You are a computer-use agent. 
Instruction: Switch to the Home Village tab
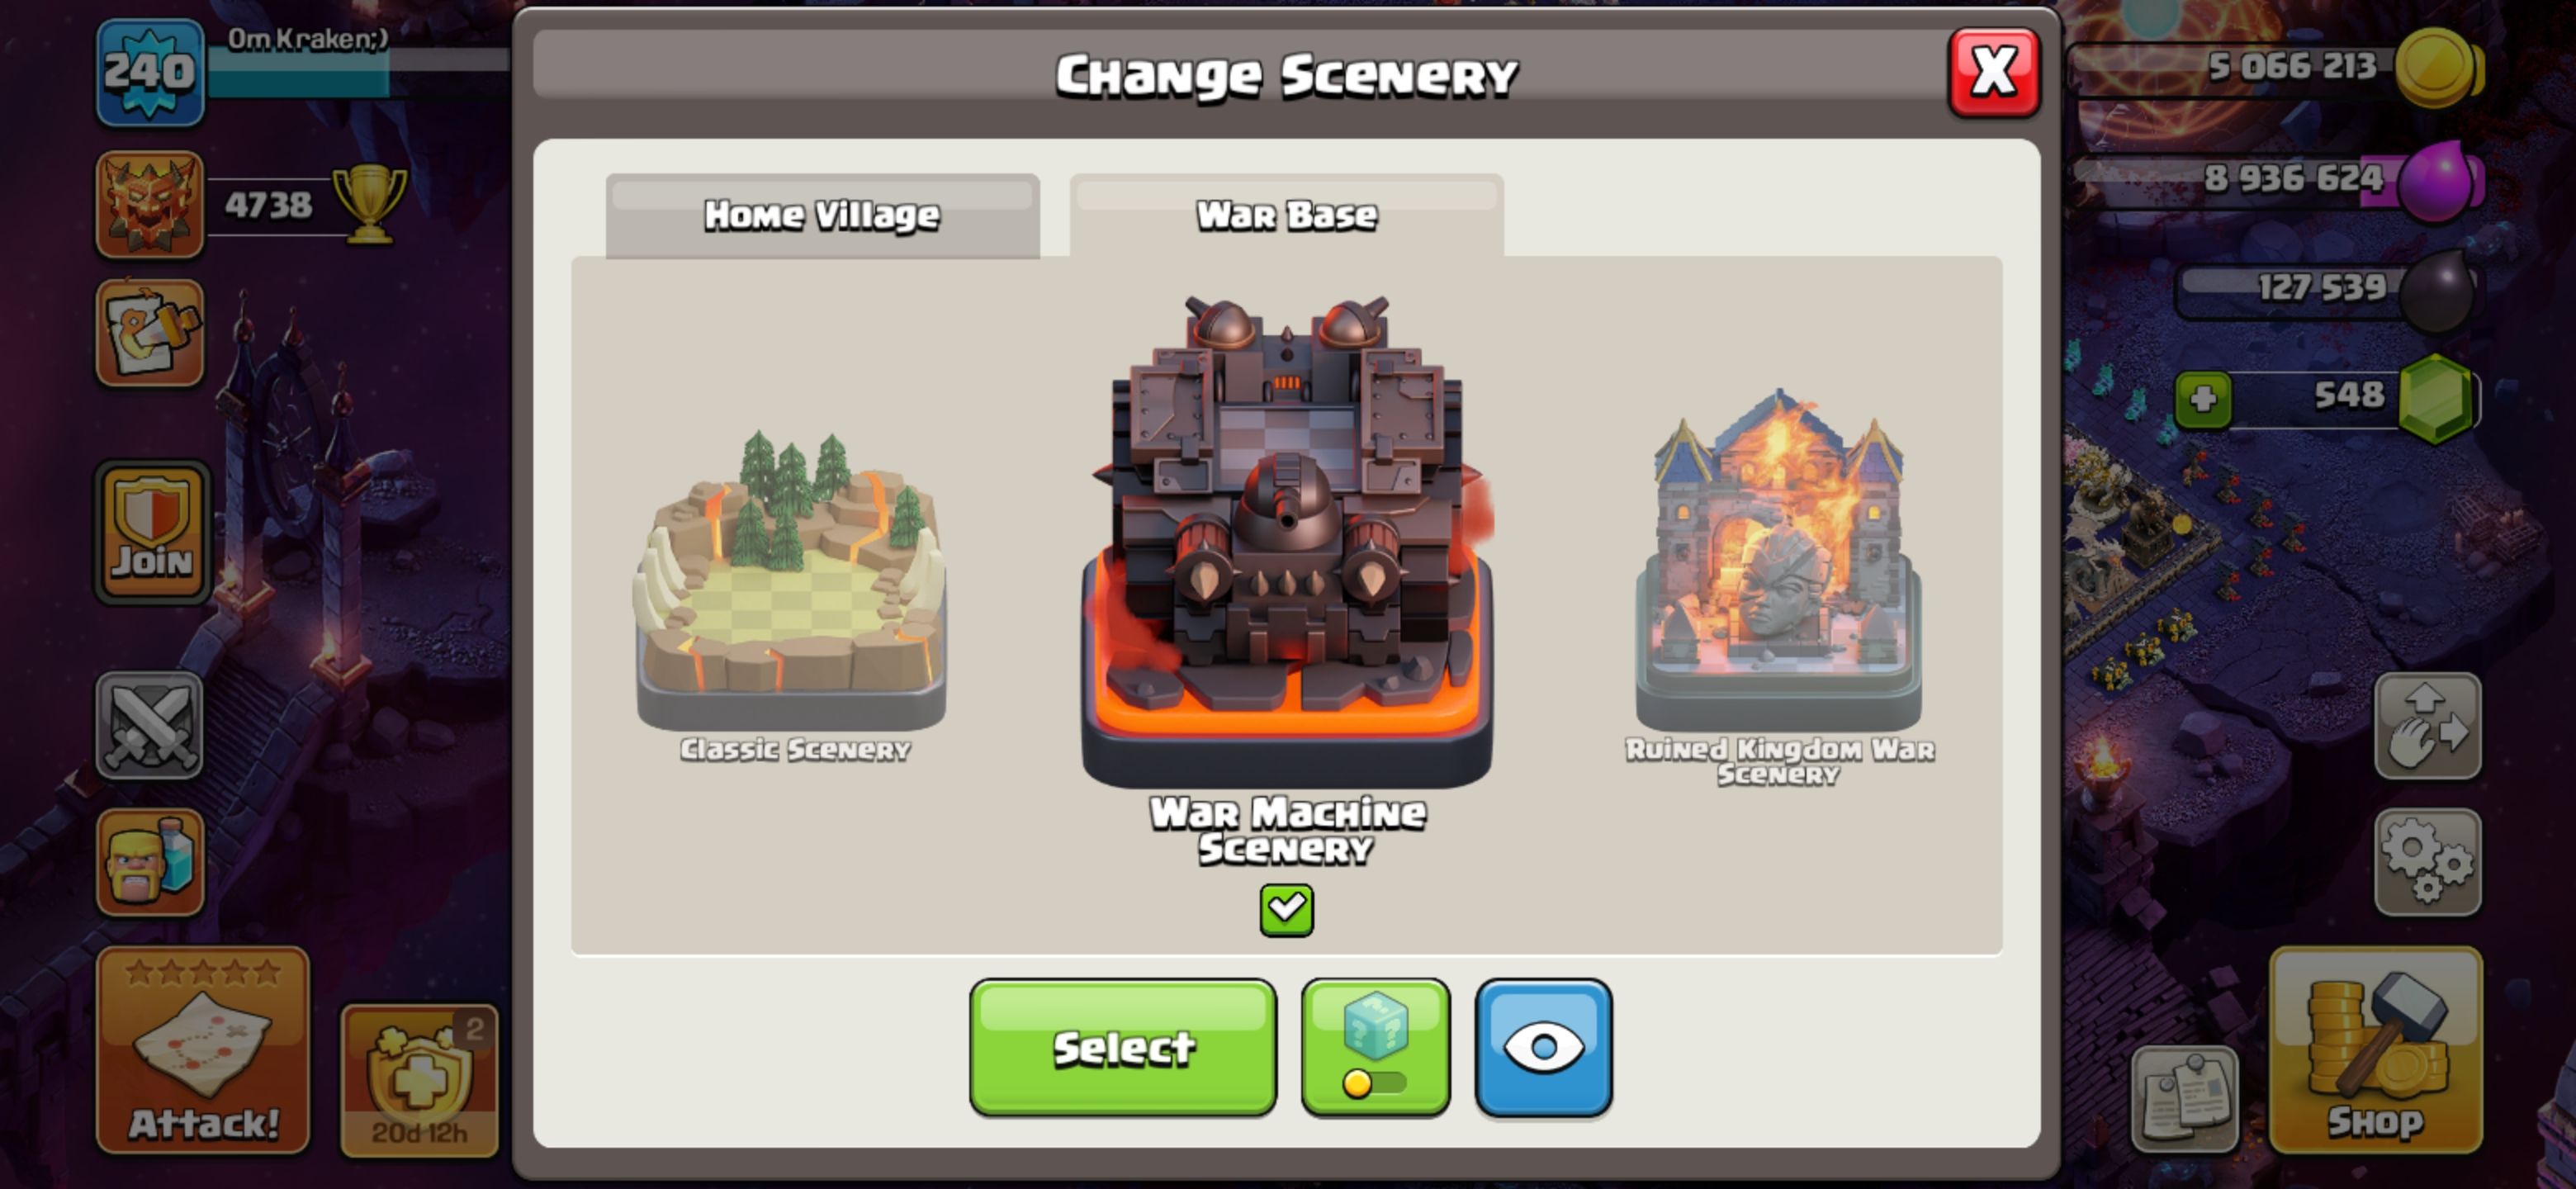point(822,216)
